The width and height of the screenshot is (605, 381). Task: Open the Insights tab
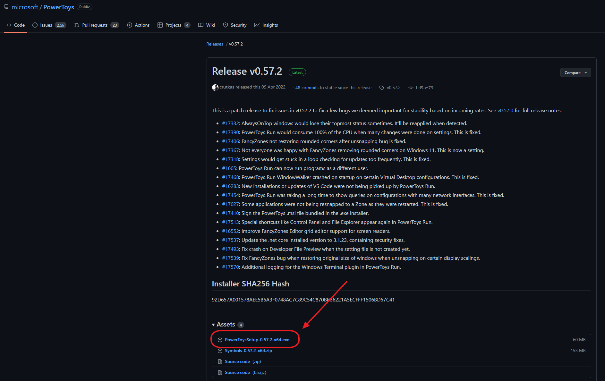(x=266, y=25)
